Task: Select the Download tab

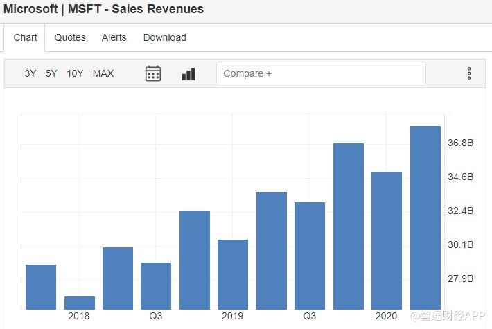Action: click(x=164, y=37)
